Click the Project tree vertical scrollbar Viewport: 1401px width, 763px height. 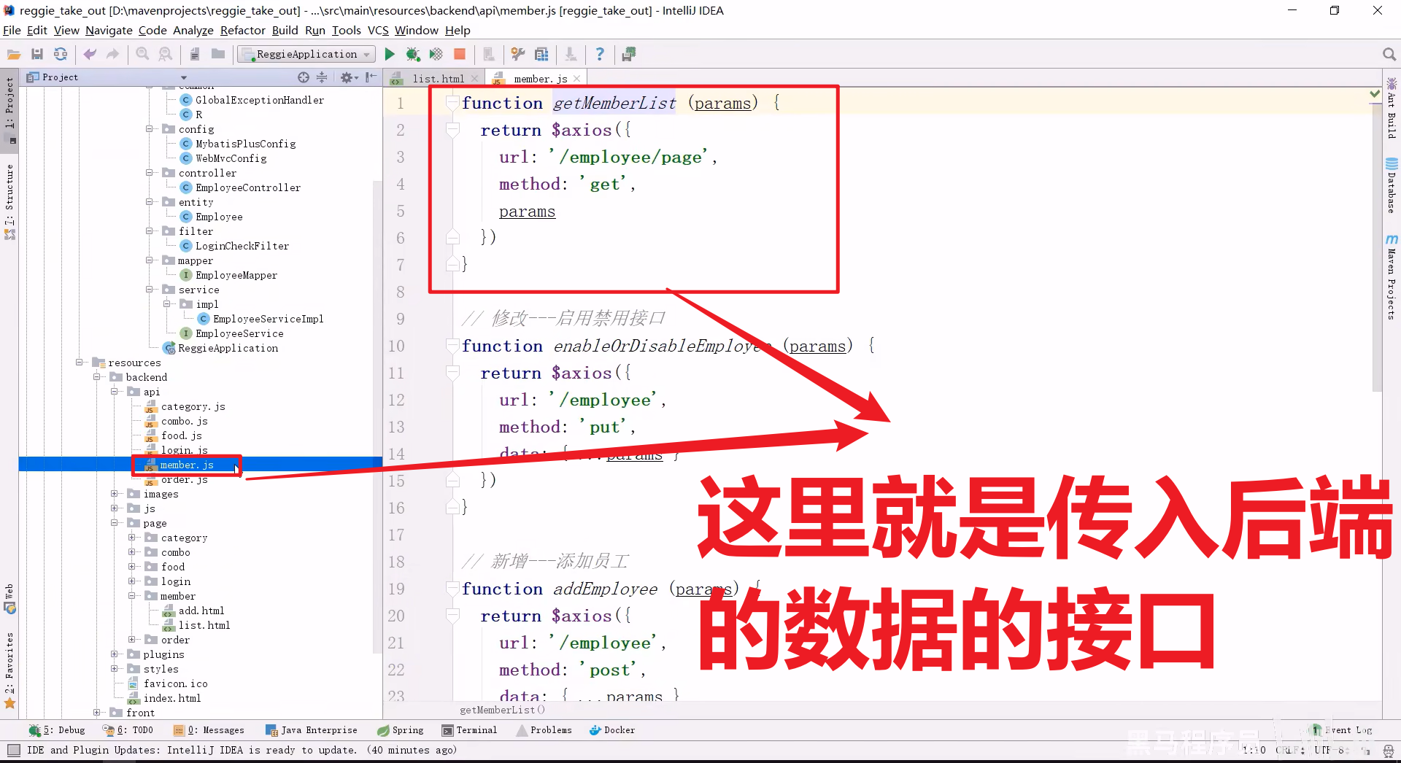click(377, 416)
